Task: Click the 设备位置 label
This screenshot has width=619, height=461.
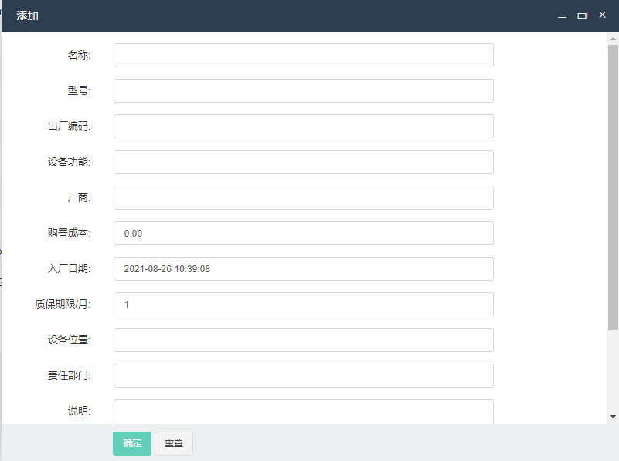Action: [x=69, y=340]
